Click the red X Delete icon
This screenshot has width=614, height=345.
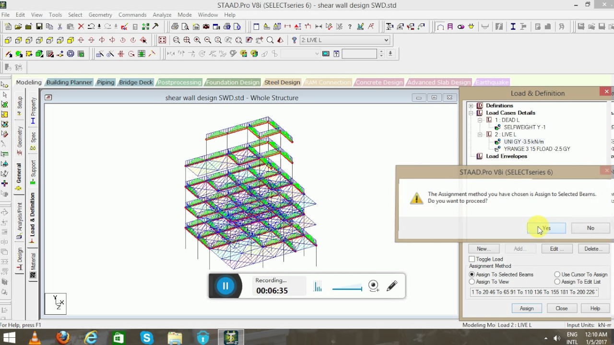81,27
